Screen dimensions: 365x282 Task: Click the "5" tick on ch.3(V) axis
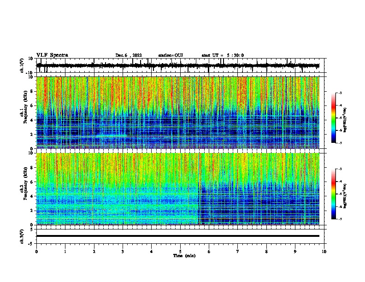[x=32, y=229]
